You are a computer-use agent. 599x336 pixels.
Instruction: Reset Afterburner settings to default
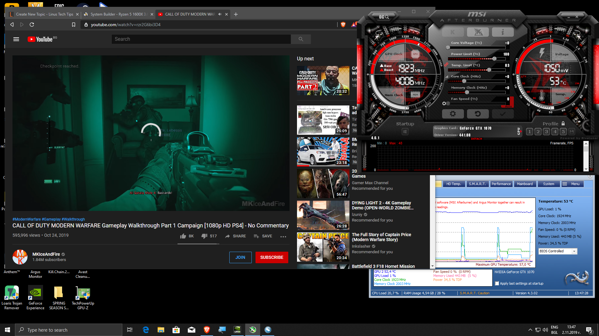point(478,114)
